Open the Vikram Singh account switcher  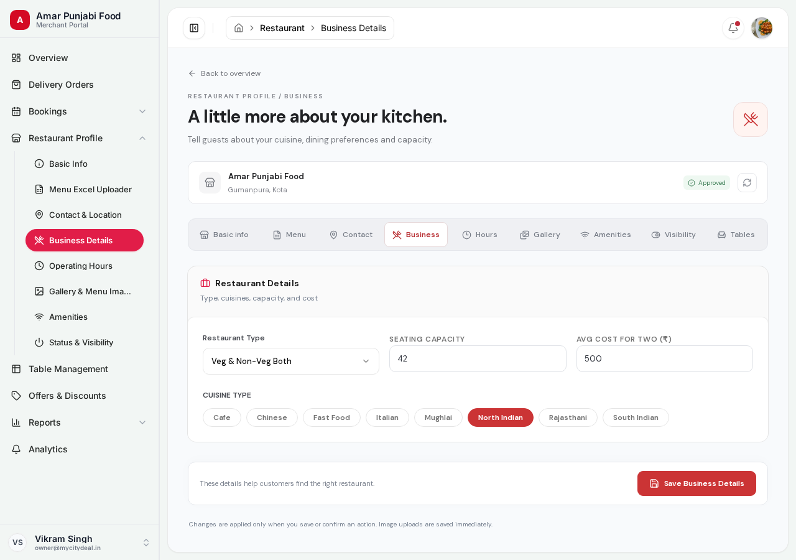[x=80, y=543]
